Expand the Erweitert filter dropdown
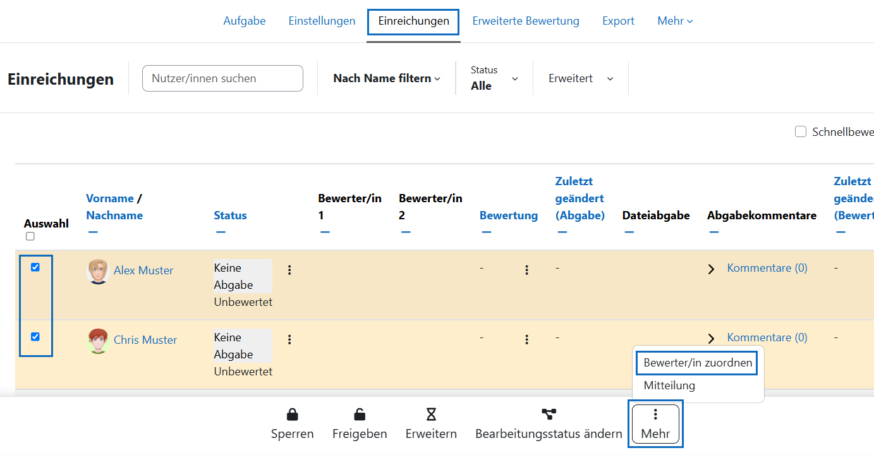This screenshot has width=874, height=455. [x=581, y=78]
